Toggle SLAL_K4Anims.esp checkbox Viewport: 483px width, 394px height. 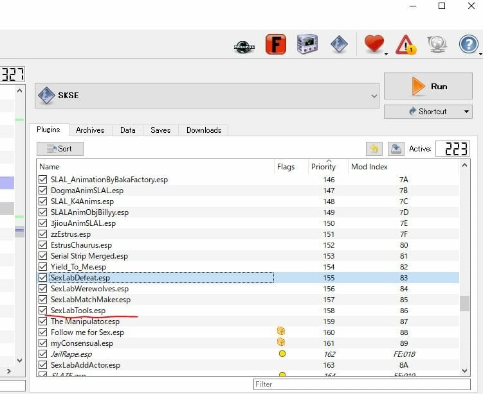coord(43,201)
